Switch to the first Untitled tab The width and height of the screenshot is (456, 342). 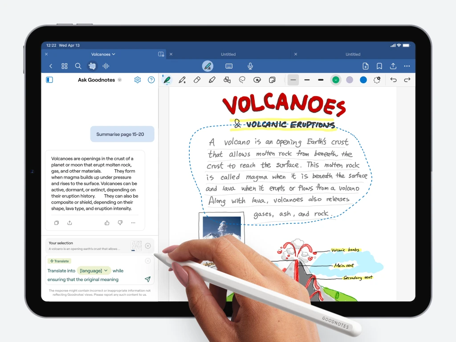click(x=228, y=54)
